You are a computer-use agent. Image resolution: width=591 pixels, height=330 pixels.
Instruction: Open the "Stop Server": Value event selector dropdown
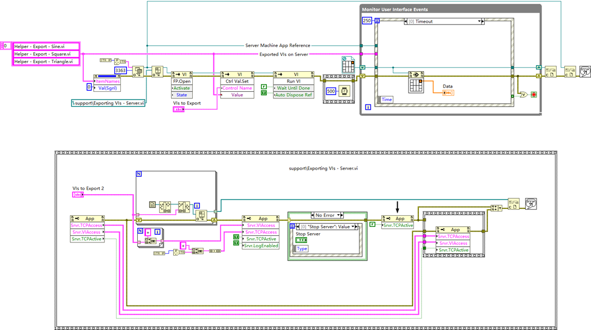[x=353, y=227]
